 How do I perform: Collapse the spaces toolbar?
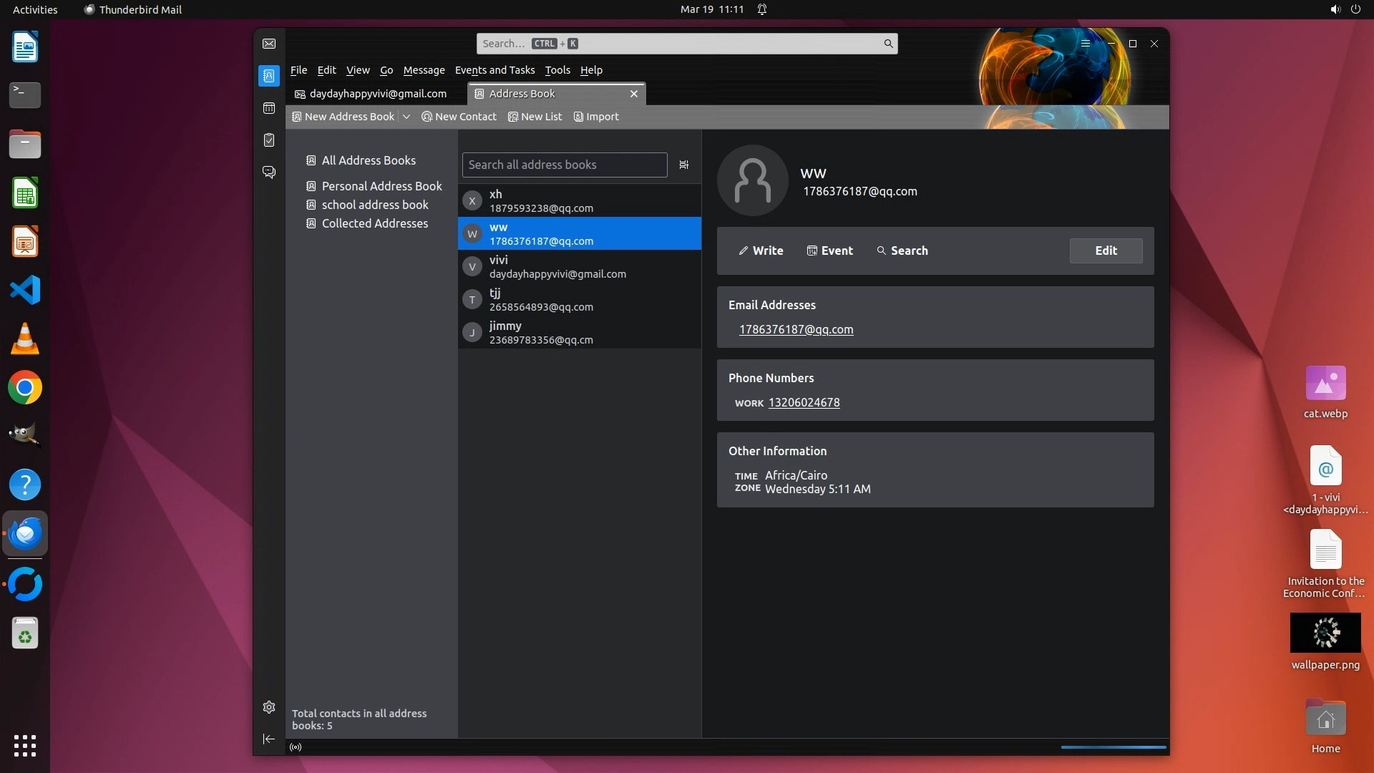point(269,739)
